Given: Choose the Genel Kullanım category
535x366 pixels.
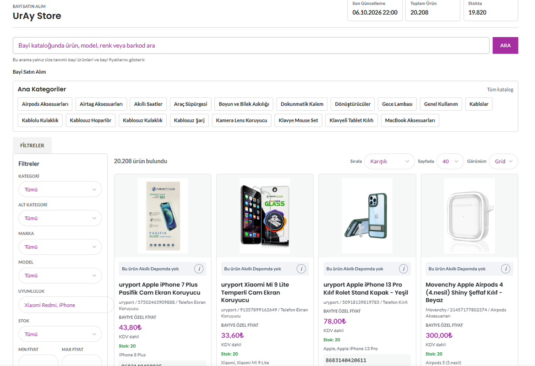Looking at the screenshot, I should 441,104.
